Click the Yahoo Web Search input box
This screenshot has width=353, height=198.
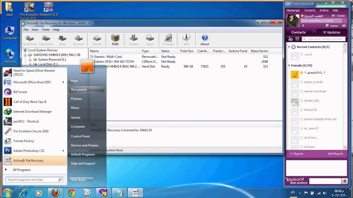pyautogui.click(x=325, y=181)
